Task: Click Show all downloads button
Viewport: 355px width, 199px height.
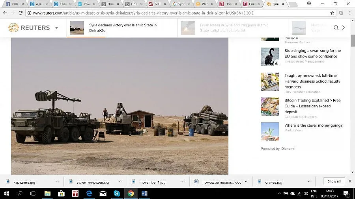Action: click(334, 181)
